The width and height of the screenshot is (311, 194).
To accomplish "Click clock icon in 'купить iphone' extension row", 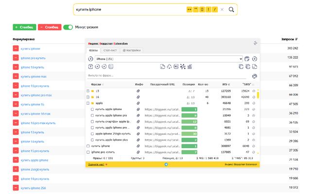I will point(254,146).
